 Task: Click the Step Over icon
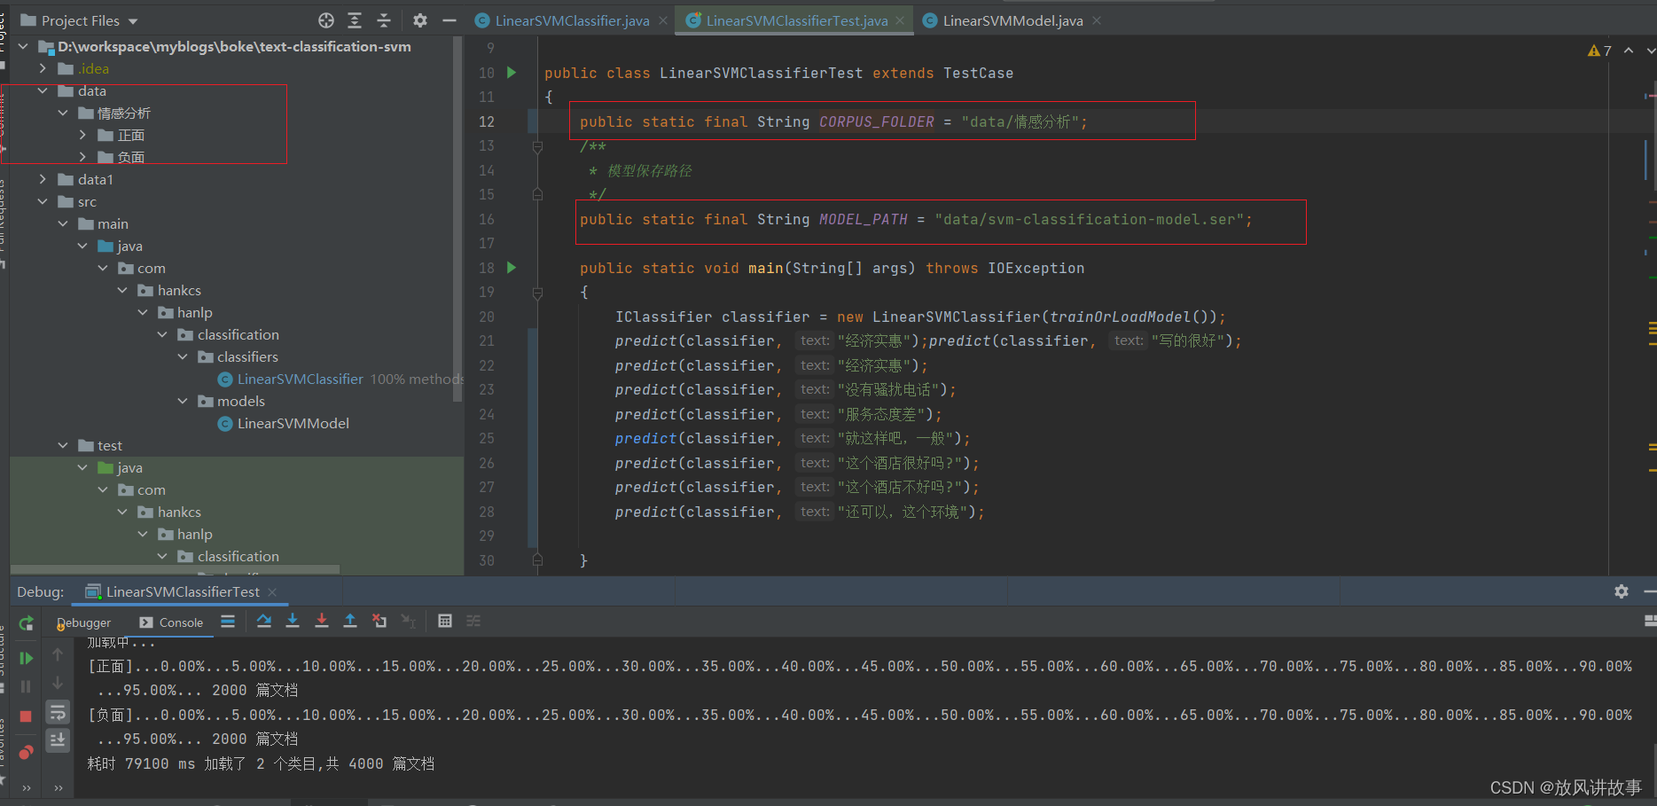[x=264, y=621]
